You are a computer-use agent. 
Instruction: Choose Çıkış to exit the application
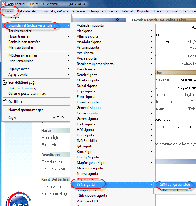coord(12,118)
